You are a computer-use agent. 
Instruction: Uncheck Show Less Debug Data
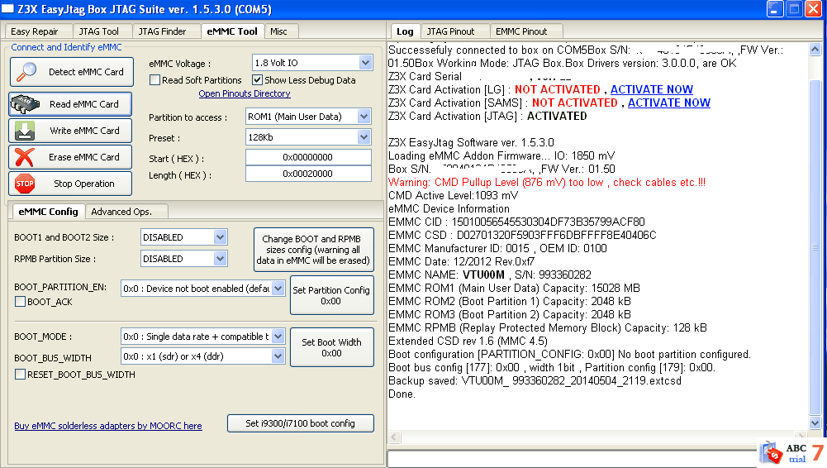coord(258,80)
